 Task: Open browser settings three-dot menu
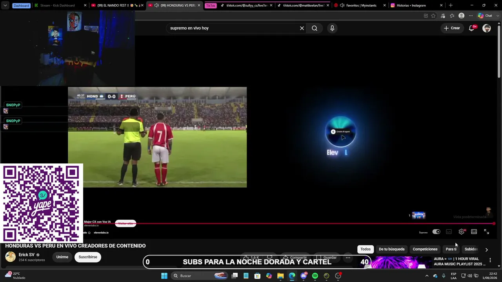[471, 16]
